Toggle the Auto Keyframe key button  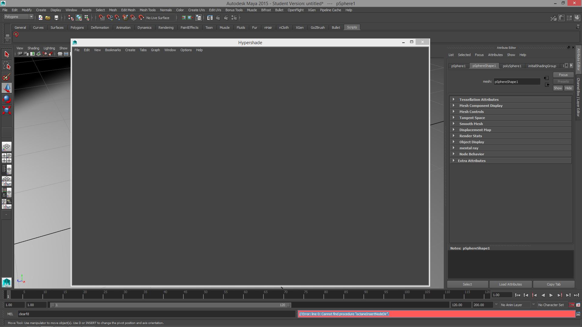point(571,305)
